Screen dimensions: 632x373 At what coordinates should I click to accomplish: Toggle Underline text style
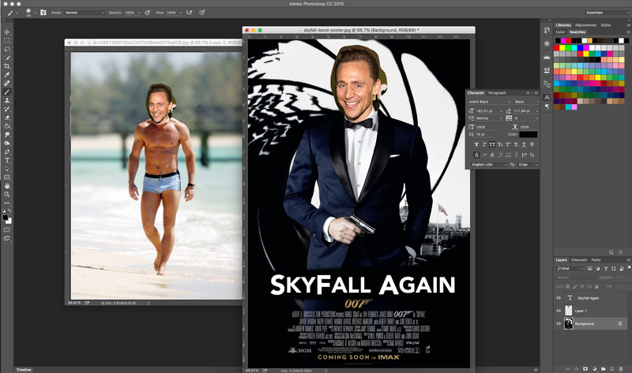(x=524, y=144)
